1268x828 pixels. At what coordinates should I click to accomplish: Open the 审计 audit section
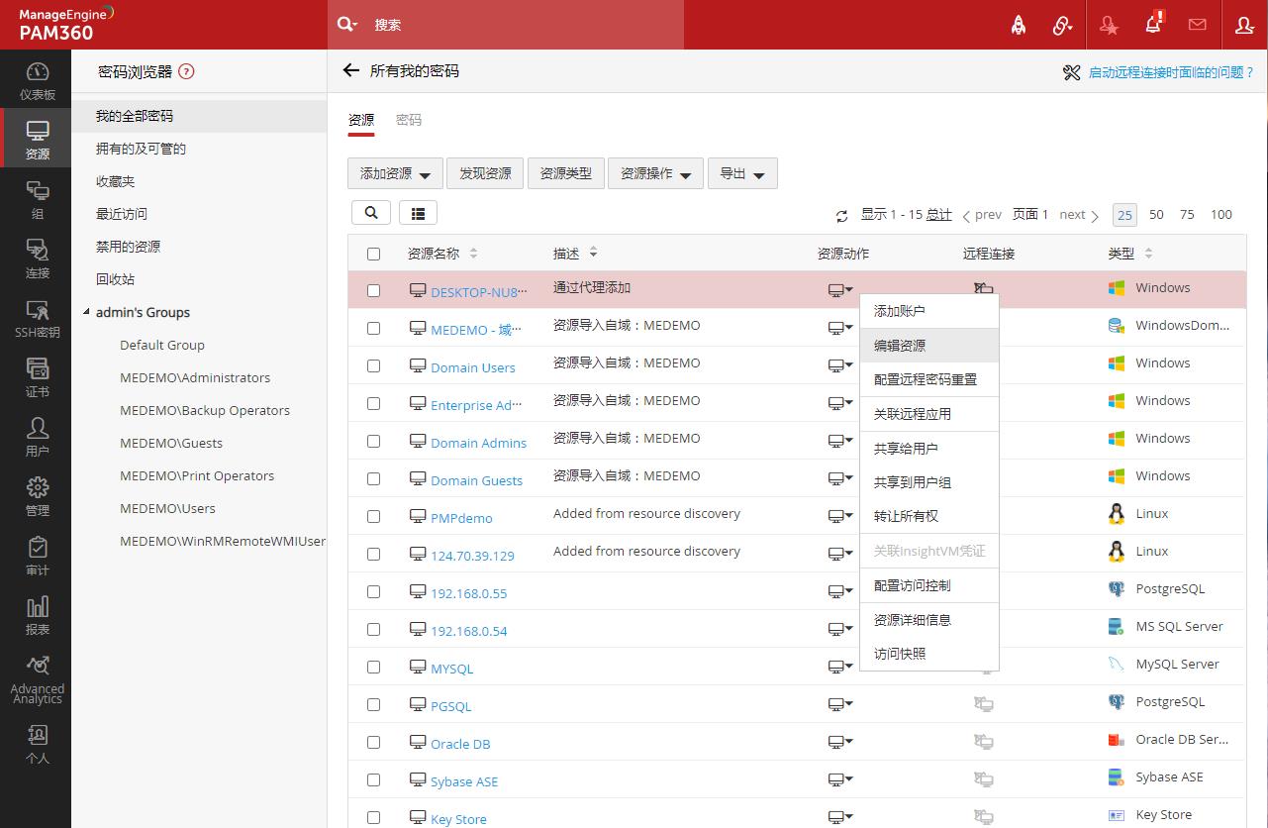(x=37, y=557)
